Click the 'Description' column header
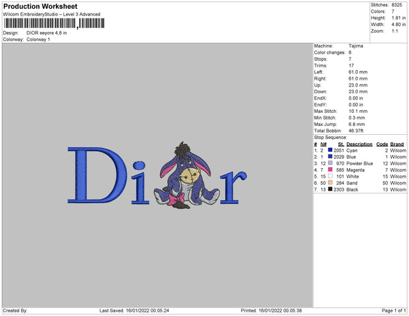 pyautogui.click(x=359, y=144)
